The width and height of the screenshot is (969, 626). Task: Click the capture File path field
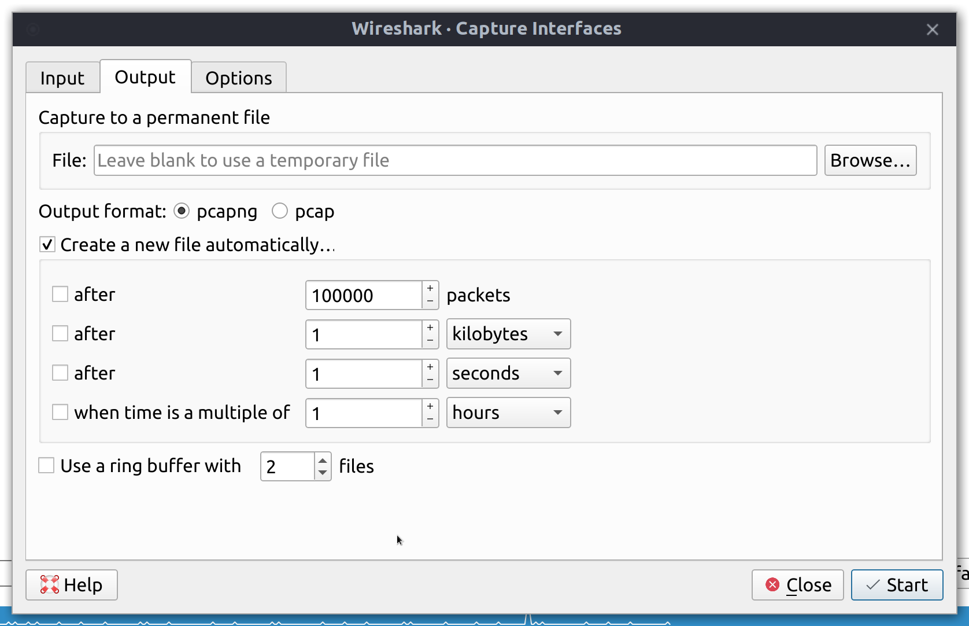(455, 160)
